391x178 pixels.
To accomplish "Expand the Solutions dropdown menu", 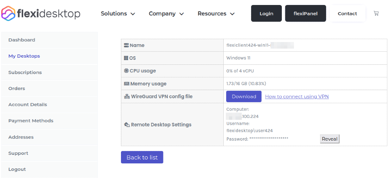I will pos(118,14).
